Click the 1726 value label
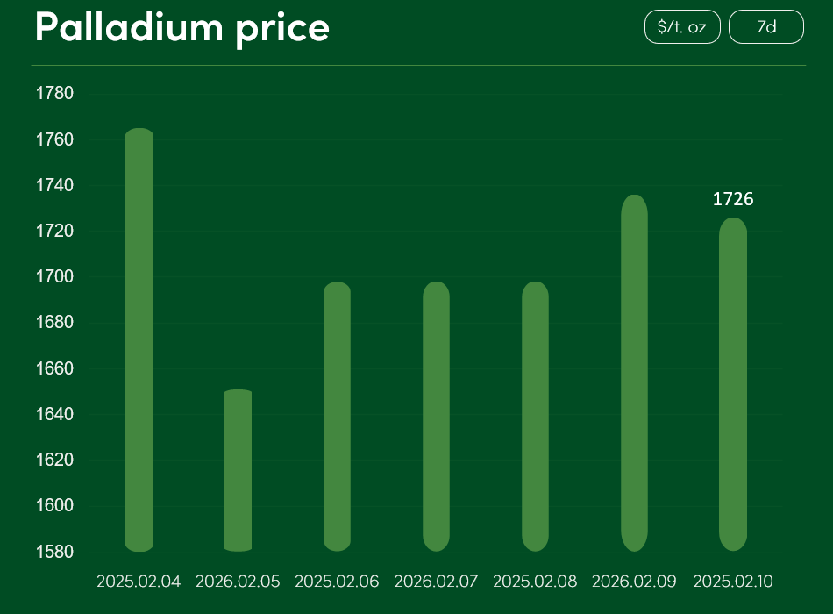833x614 pixels. (x=733, y=199)
